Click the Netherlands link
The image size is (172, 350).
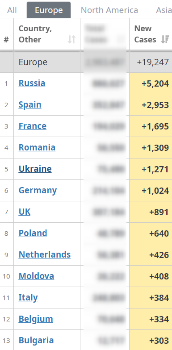click(45, 254)
